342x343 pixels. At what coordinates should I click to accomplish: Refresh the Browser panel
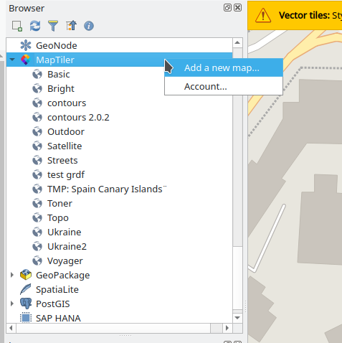tap(35, 26)
